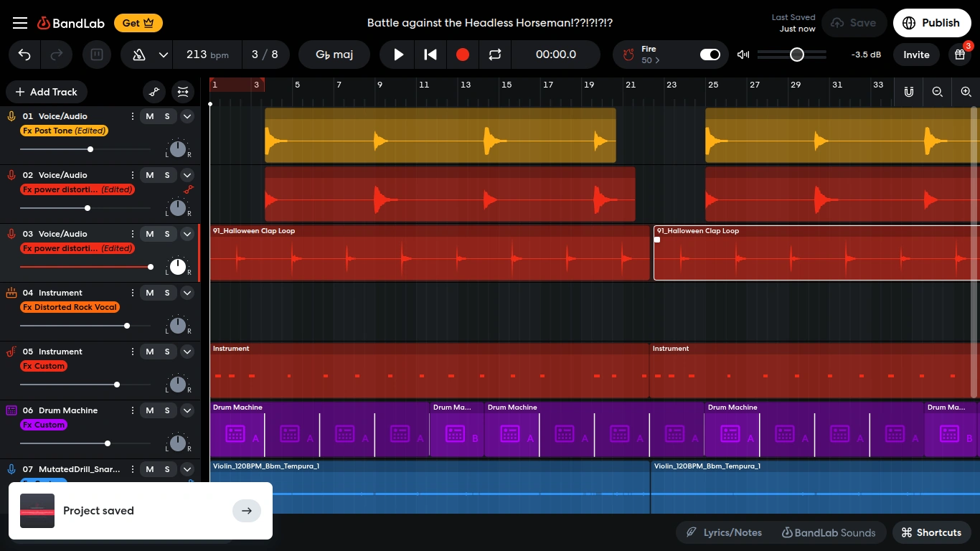Click the Fx Distorted Rock Vocal badge
Viewport: 980px width, 551px height.
pos(70,307)
